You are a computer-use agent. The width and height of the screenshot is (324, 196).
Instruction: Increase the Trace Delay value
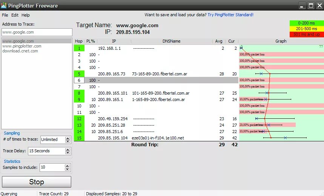tap(68, 150)
